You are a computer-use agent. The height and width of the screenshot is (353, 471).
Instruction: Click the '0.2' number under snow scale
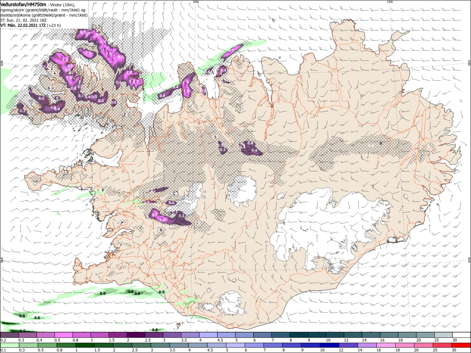tap(3, 340)
